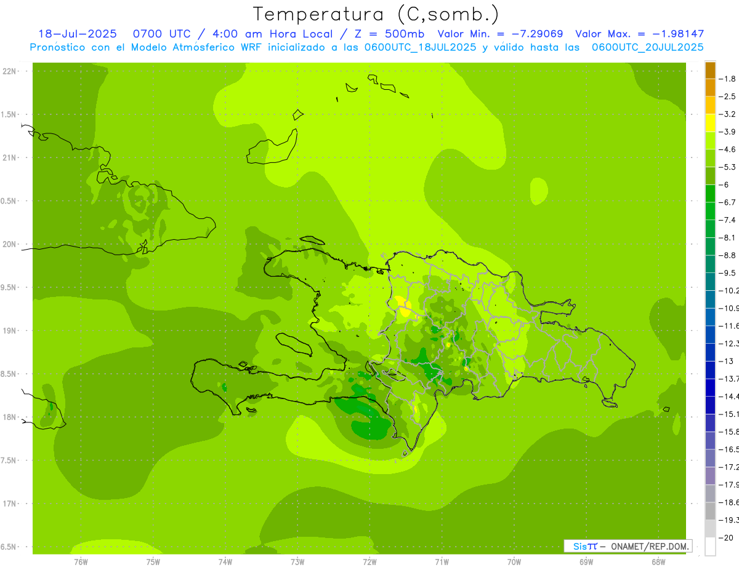Screen dimensions: 739x570
Task: Click the '-13' legend value
Action: pos(727,362)
